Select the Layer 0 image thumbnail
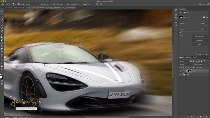 click(x=184, y=71)
